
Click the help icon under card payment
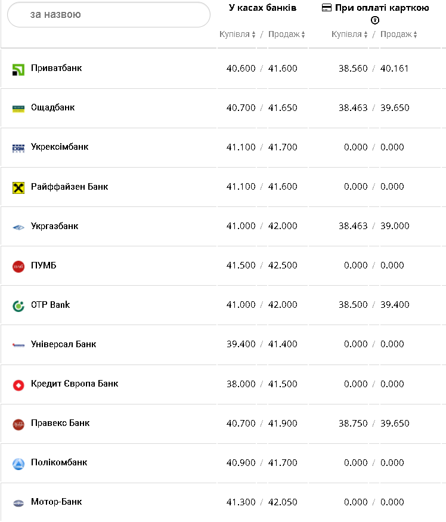(374, 20)
